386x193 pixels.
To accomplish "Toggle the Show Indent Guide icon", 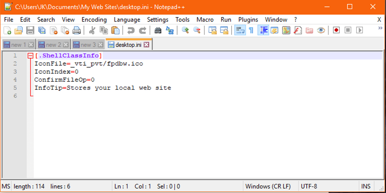I will click(x=263, y=30).
